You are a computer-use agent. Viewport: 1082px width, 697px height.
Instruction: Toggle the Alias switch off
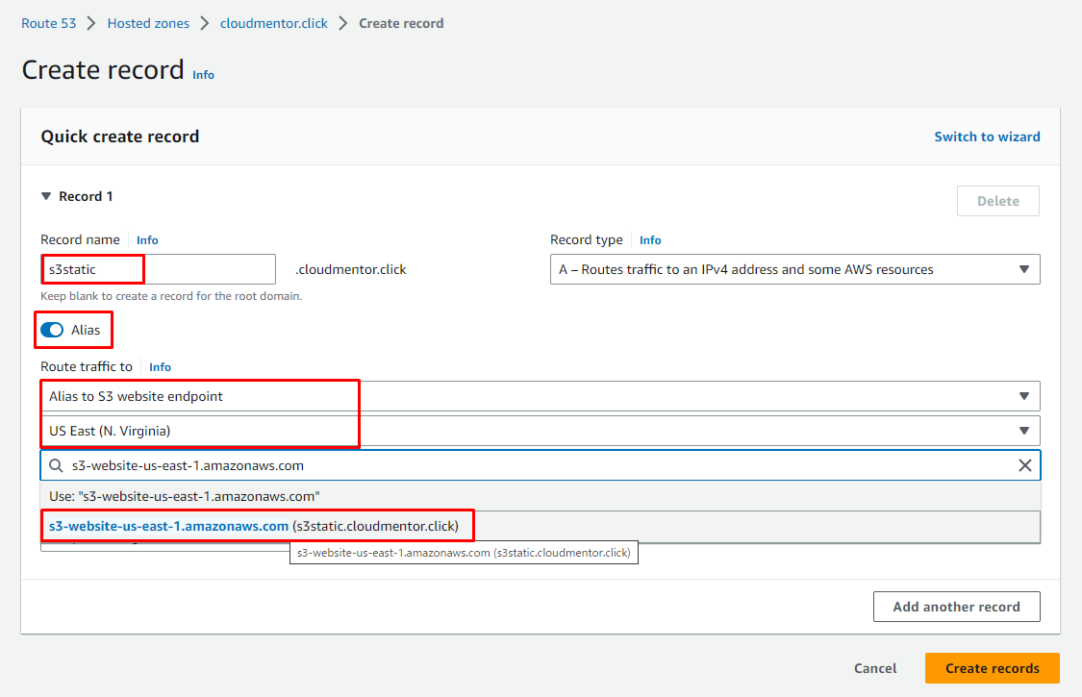click(52, 330)
